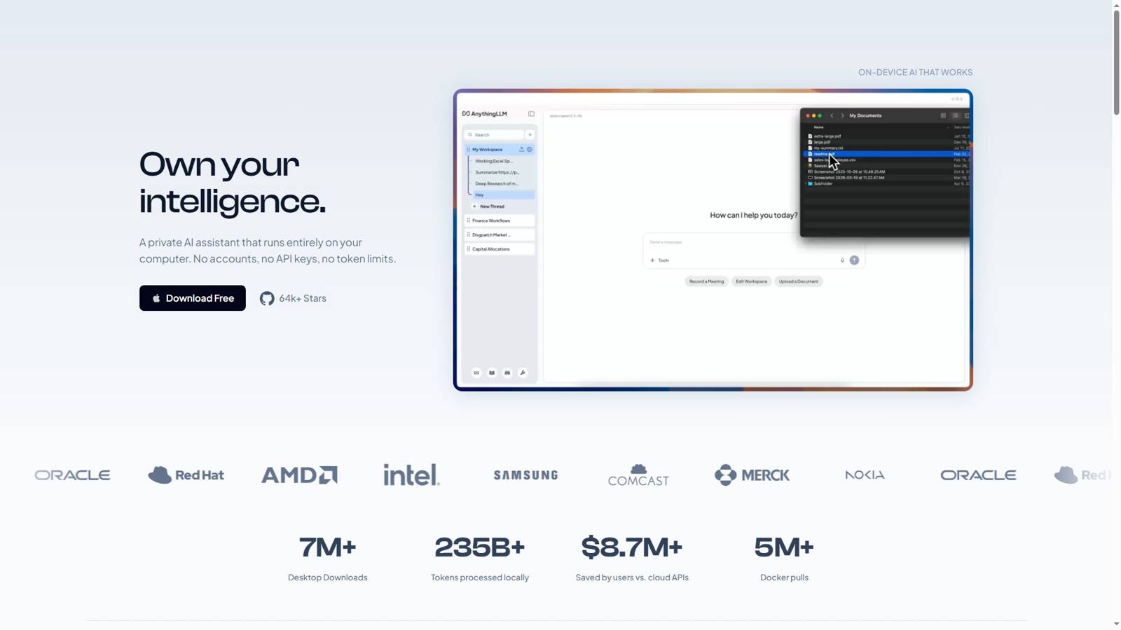Open the 'Hey' thread
Screen dimensions: 1121x630
(504, 195)
